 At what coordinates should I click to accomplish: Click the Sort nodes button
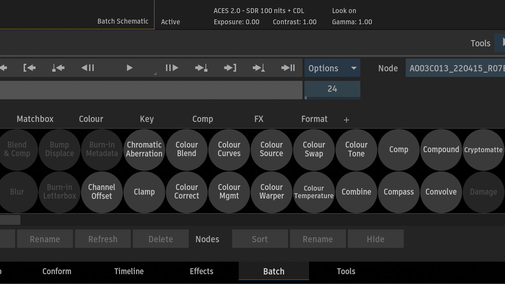260,239
